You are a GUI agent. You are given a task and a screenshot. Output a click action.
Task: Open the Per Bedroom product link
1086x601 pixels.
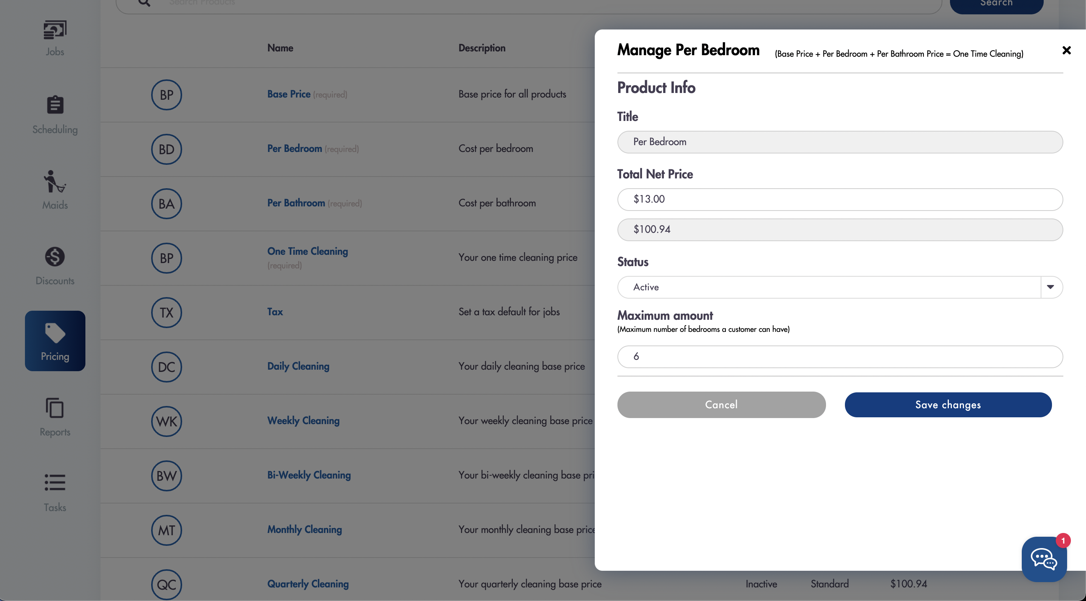tap(294, 148)
